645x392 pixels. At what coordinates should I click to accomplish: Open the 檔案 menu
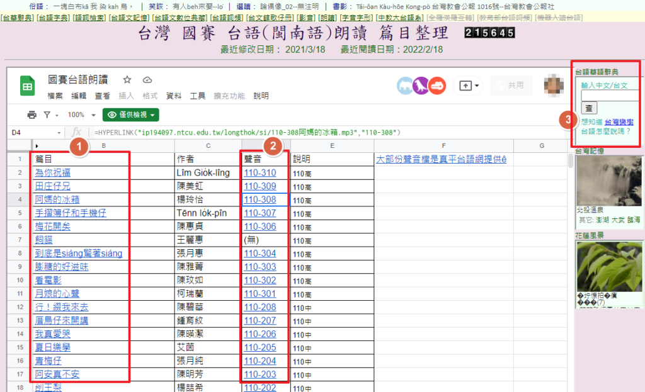point(55,96)
